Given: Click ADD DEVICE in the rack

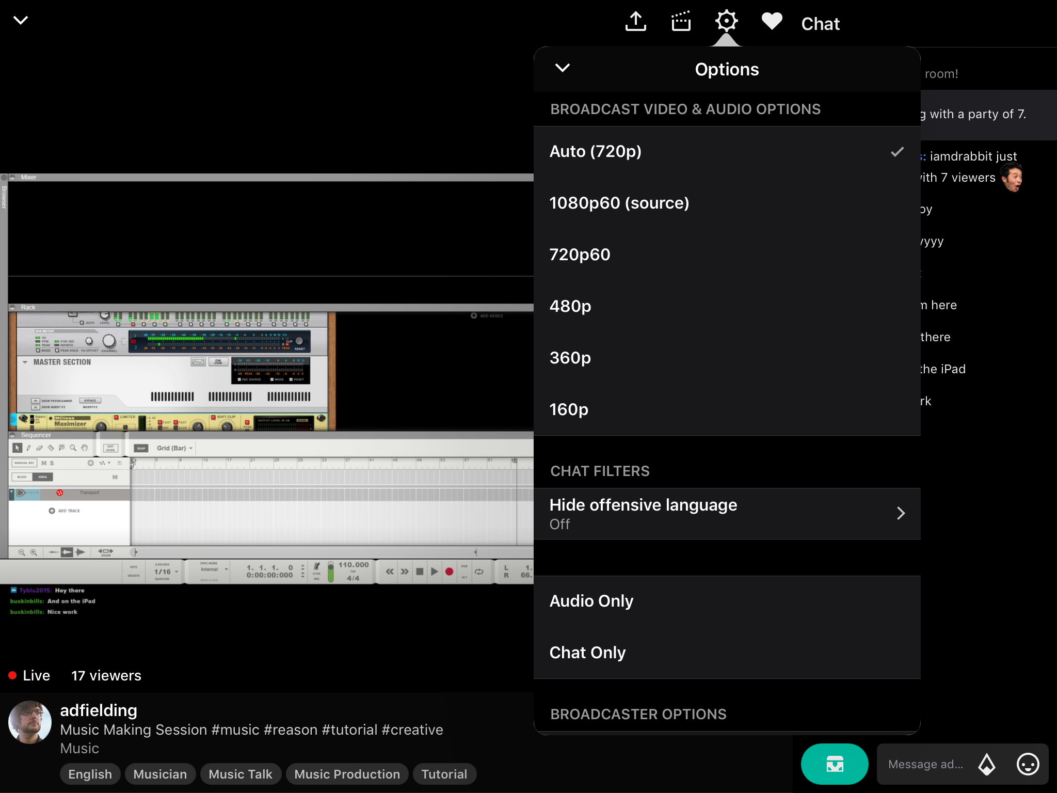Looking at the screenshot, I should pos(487,315).
